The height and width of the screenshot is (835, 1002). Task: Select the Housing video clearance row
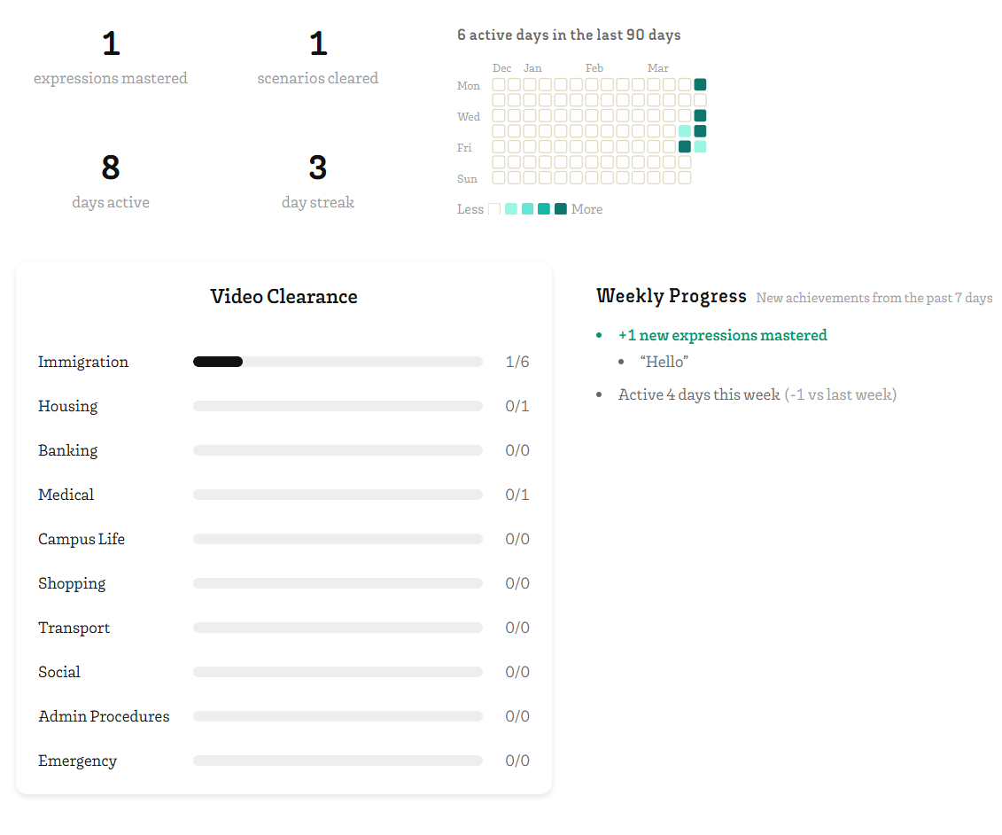284,406
